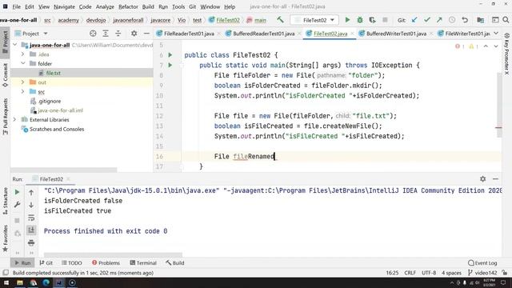Viewport: 512px width, 288px height.
Task: Rerun FileTest02 in Run panel
Action: click(x=18, y=192)
